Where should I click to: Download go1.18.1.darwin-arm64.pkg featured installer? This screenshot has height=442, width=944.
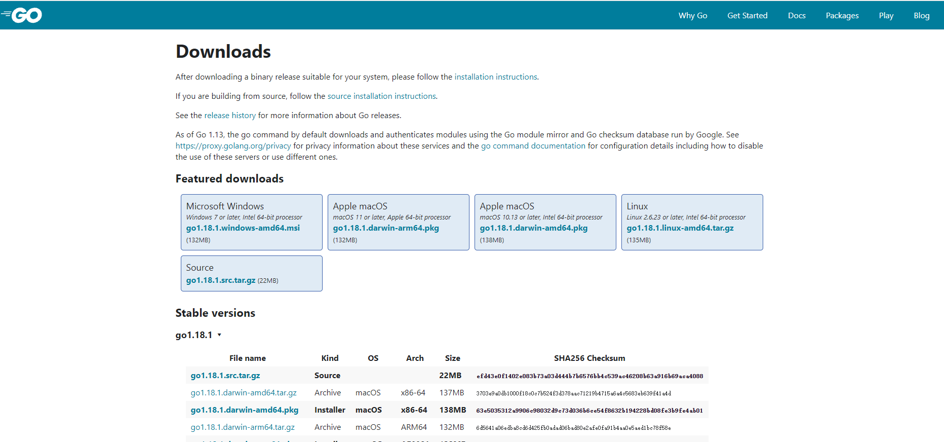(386, 228)
